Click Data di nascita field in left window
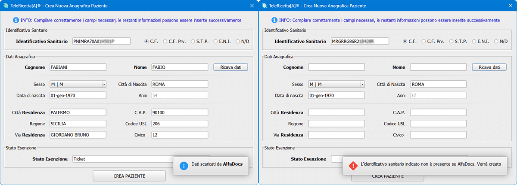The width and height of the screenshot is (517, 185). (x=78, y=95)
